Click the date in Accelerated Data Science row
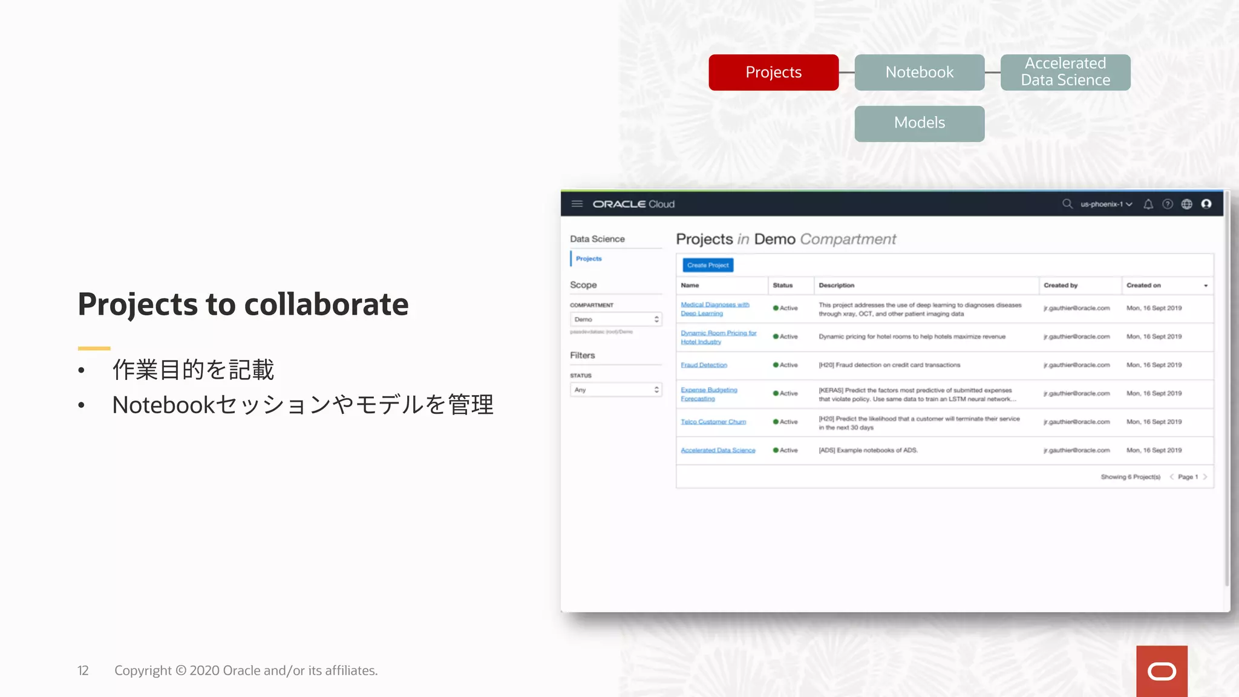This screenshot has width=1239, height=697. (x=1154, y=450)
